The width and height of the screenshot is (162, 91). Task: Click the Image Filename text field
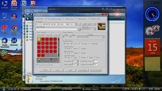[56, 29]
